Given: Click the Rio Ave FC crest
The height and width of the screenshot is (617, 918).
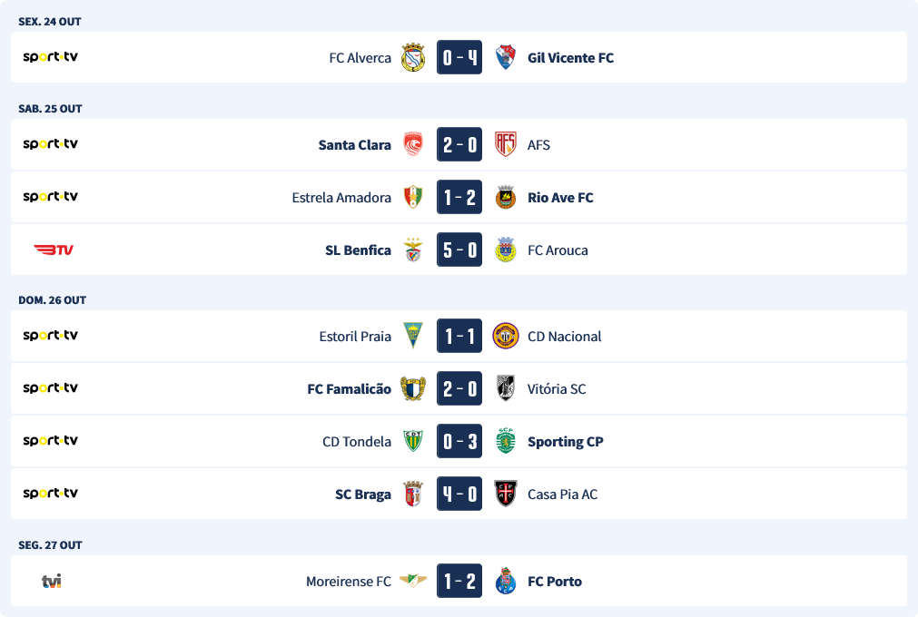Looking at the screenshot, I should [x=506, y=198].
